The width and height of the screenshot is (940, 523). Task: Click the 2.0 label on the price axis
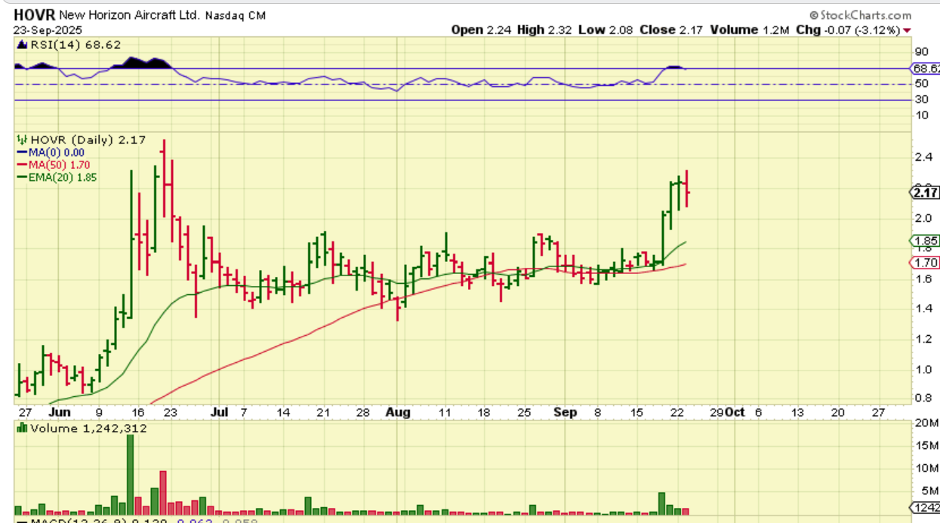point(923,218)
